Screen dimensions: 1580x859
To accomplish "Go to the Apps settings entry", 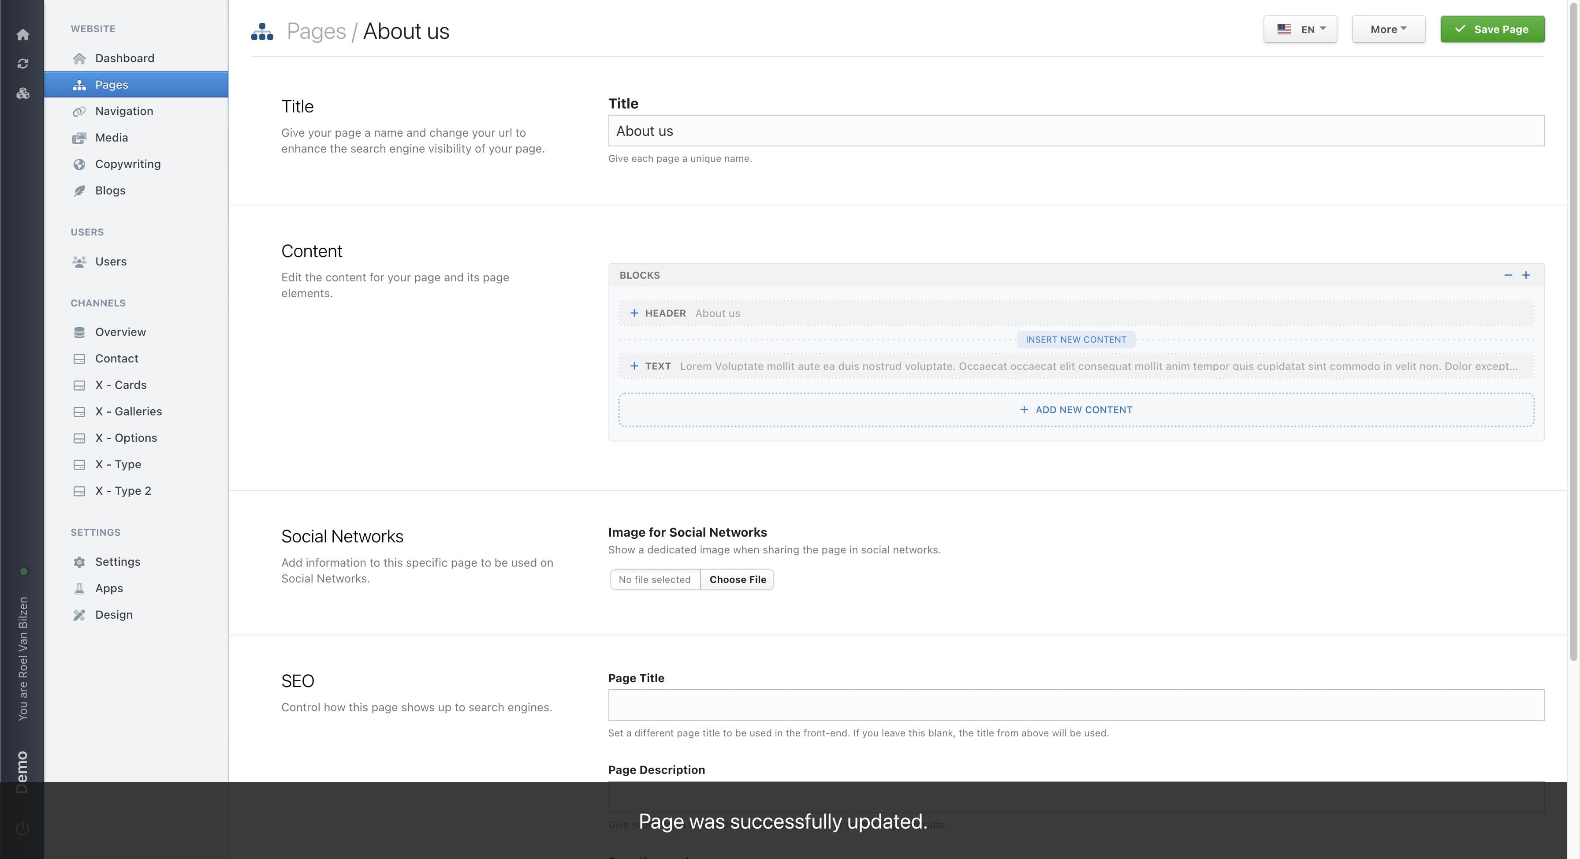I will [x=109, y=588].
